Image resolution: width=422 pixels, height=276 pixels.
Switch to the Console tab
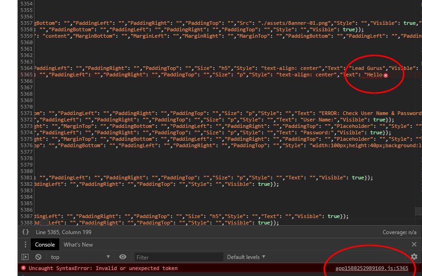pos(45,244)
